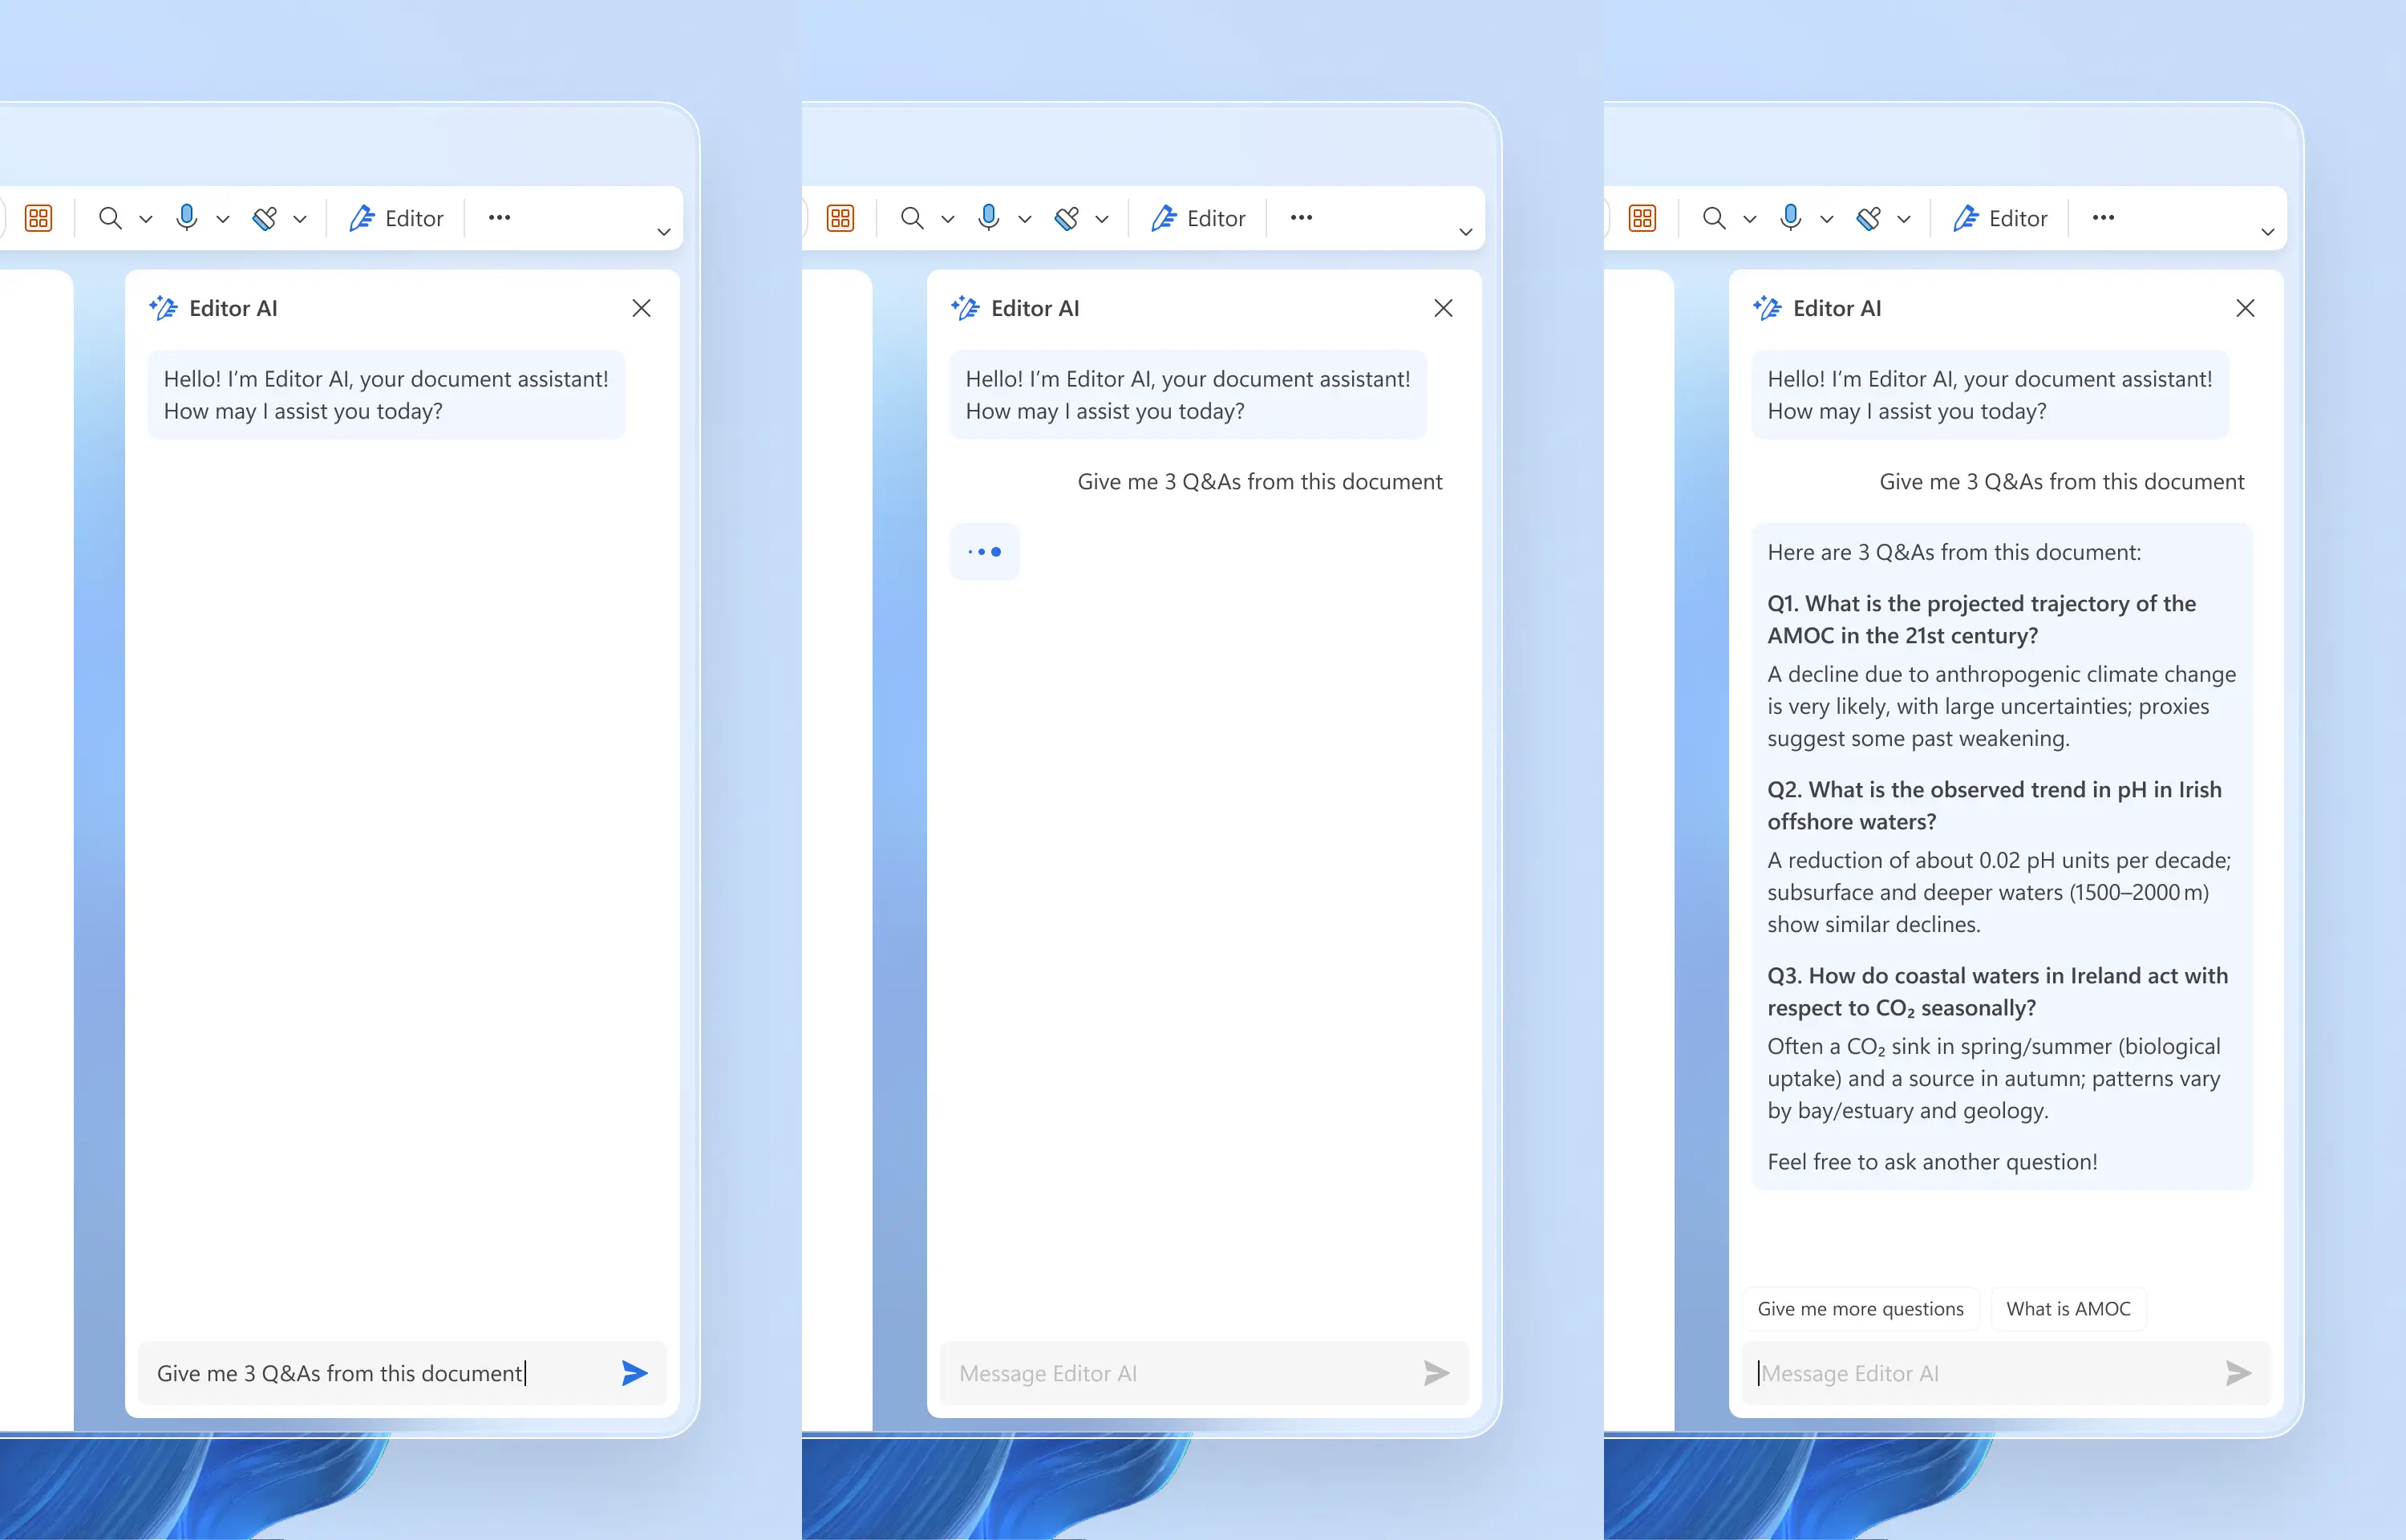This screenshot has width=2406, height=1540.
Task: Expand ribbon chevron above the Q&A answers pane
Action: 2267,231
